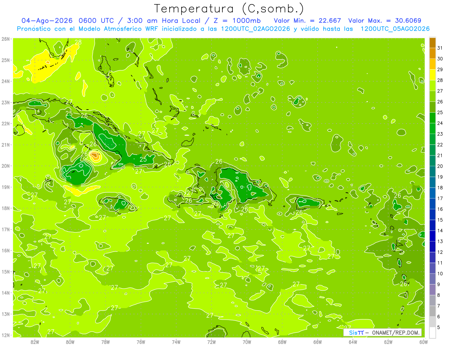The height and width of the screenshot is (347, 450).
Task: Select the yellow swatch between 28 and 29
Action: 432,75
